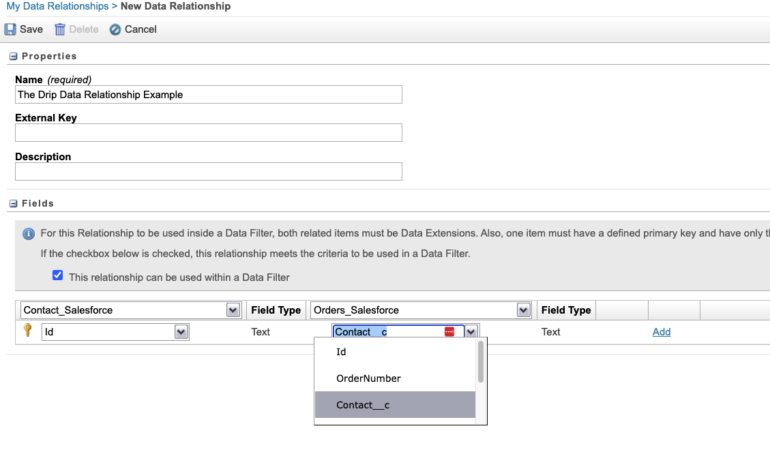Open the Id field dropdown
Screen dimensions: 770x467
click(181, 332)
